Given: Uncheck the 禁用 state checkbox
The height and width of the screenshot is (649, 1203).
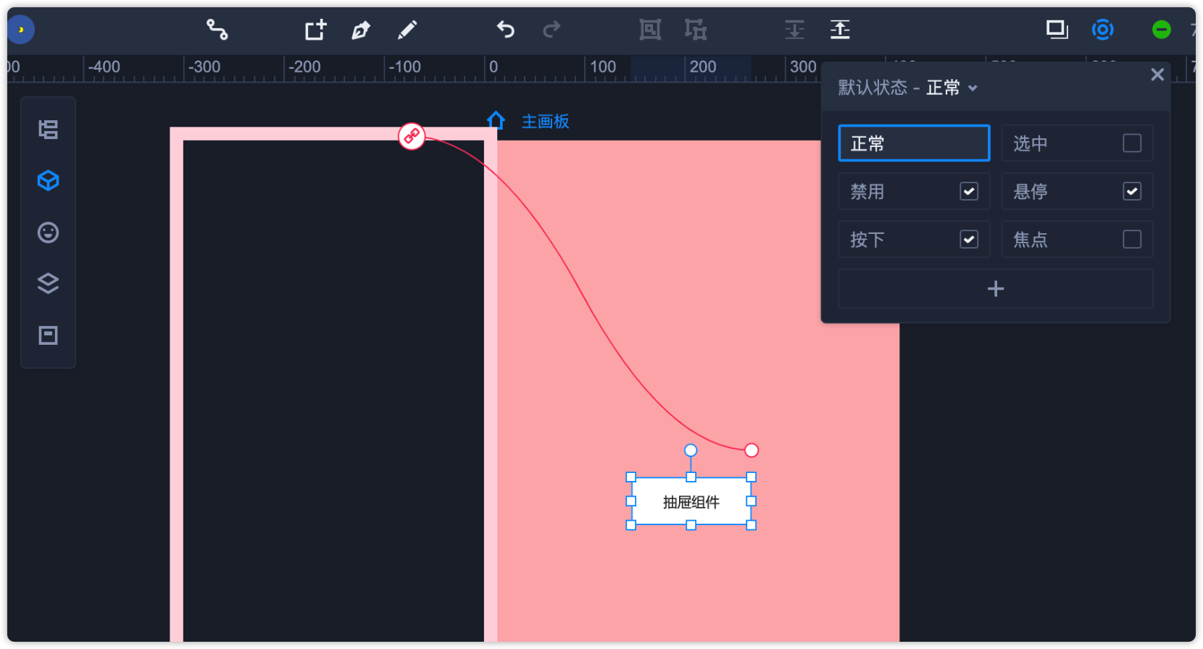Looking at the screenshot, I should coord(969,191).
